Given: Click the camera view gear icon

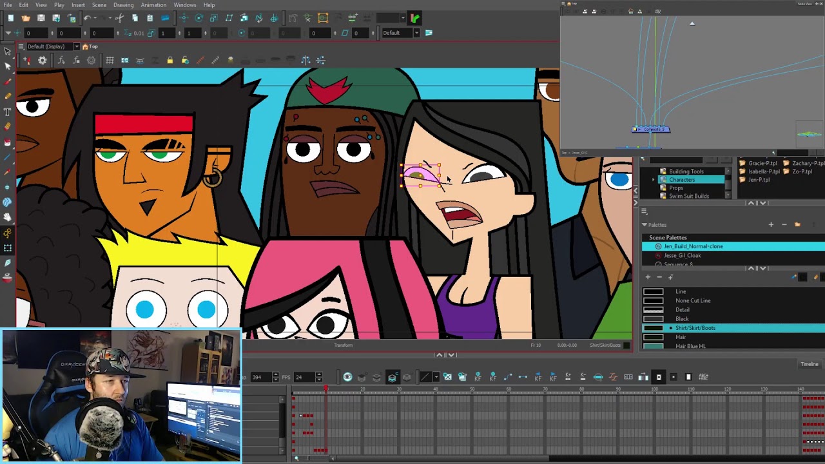Looking at the screenshot, I should [x=42, y=60].
